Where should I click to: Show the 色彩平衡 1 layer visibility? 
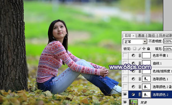125,55
